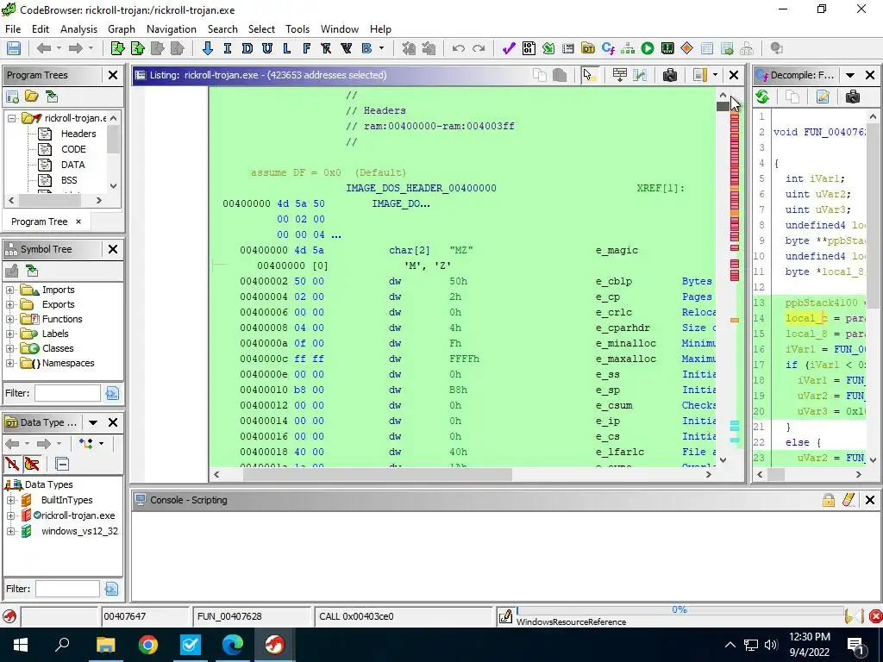883x662 pixels.
Task: Open the Decompile panel menu dropdown
Action: [850, 75]
